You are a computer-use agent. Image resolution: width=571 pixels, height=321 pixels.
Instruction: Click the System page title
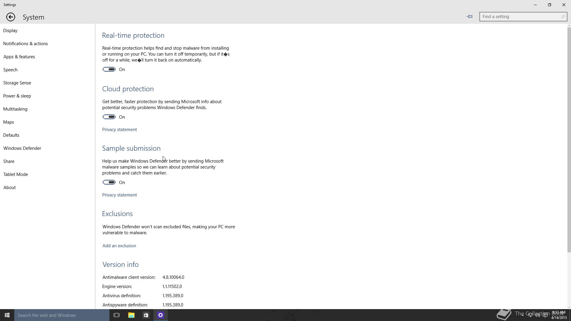(x=34, y=17)
